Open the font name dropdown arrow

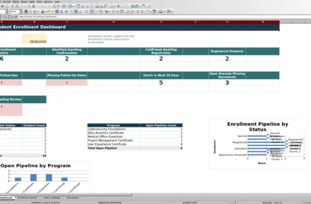click(6, 12)
